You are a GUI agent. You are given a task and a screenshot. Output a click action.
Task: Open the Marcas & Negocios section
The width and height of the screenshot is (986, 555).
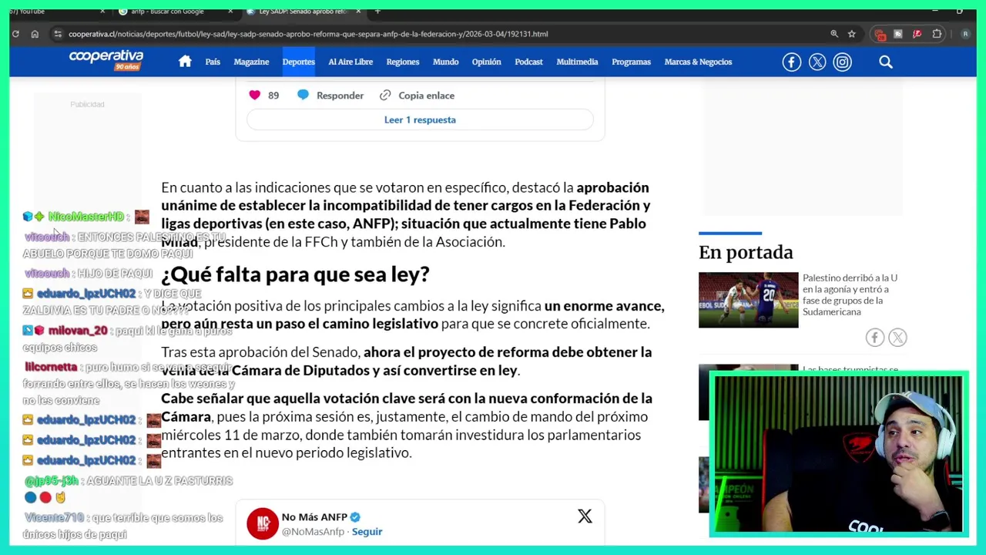698,62
